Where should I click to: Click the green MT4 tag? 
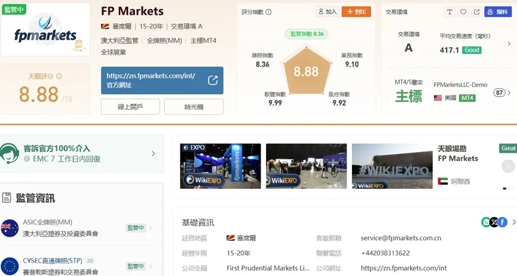(x=467, y=98)
